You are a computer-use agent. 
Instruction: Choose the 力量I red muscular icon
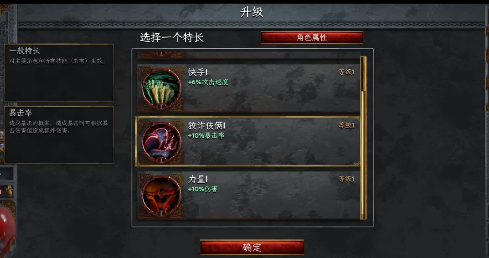[161, 196]
